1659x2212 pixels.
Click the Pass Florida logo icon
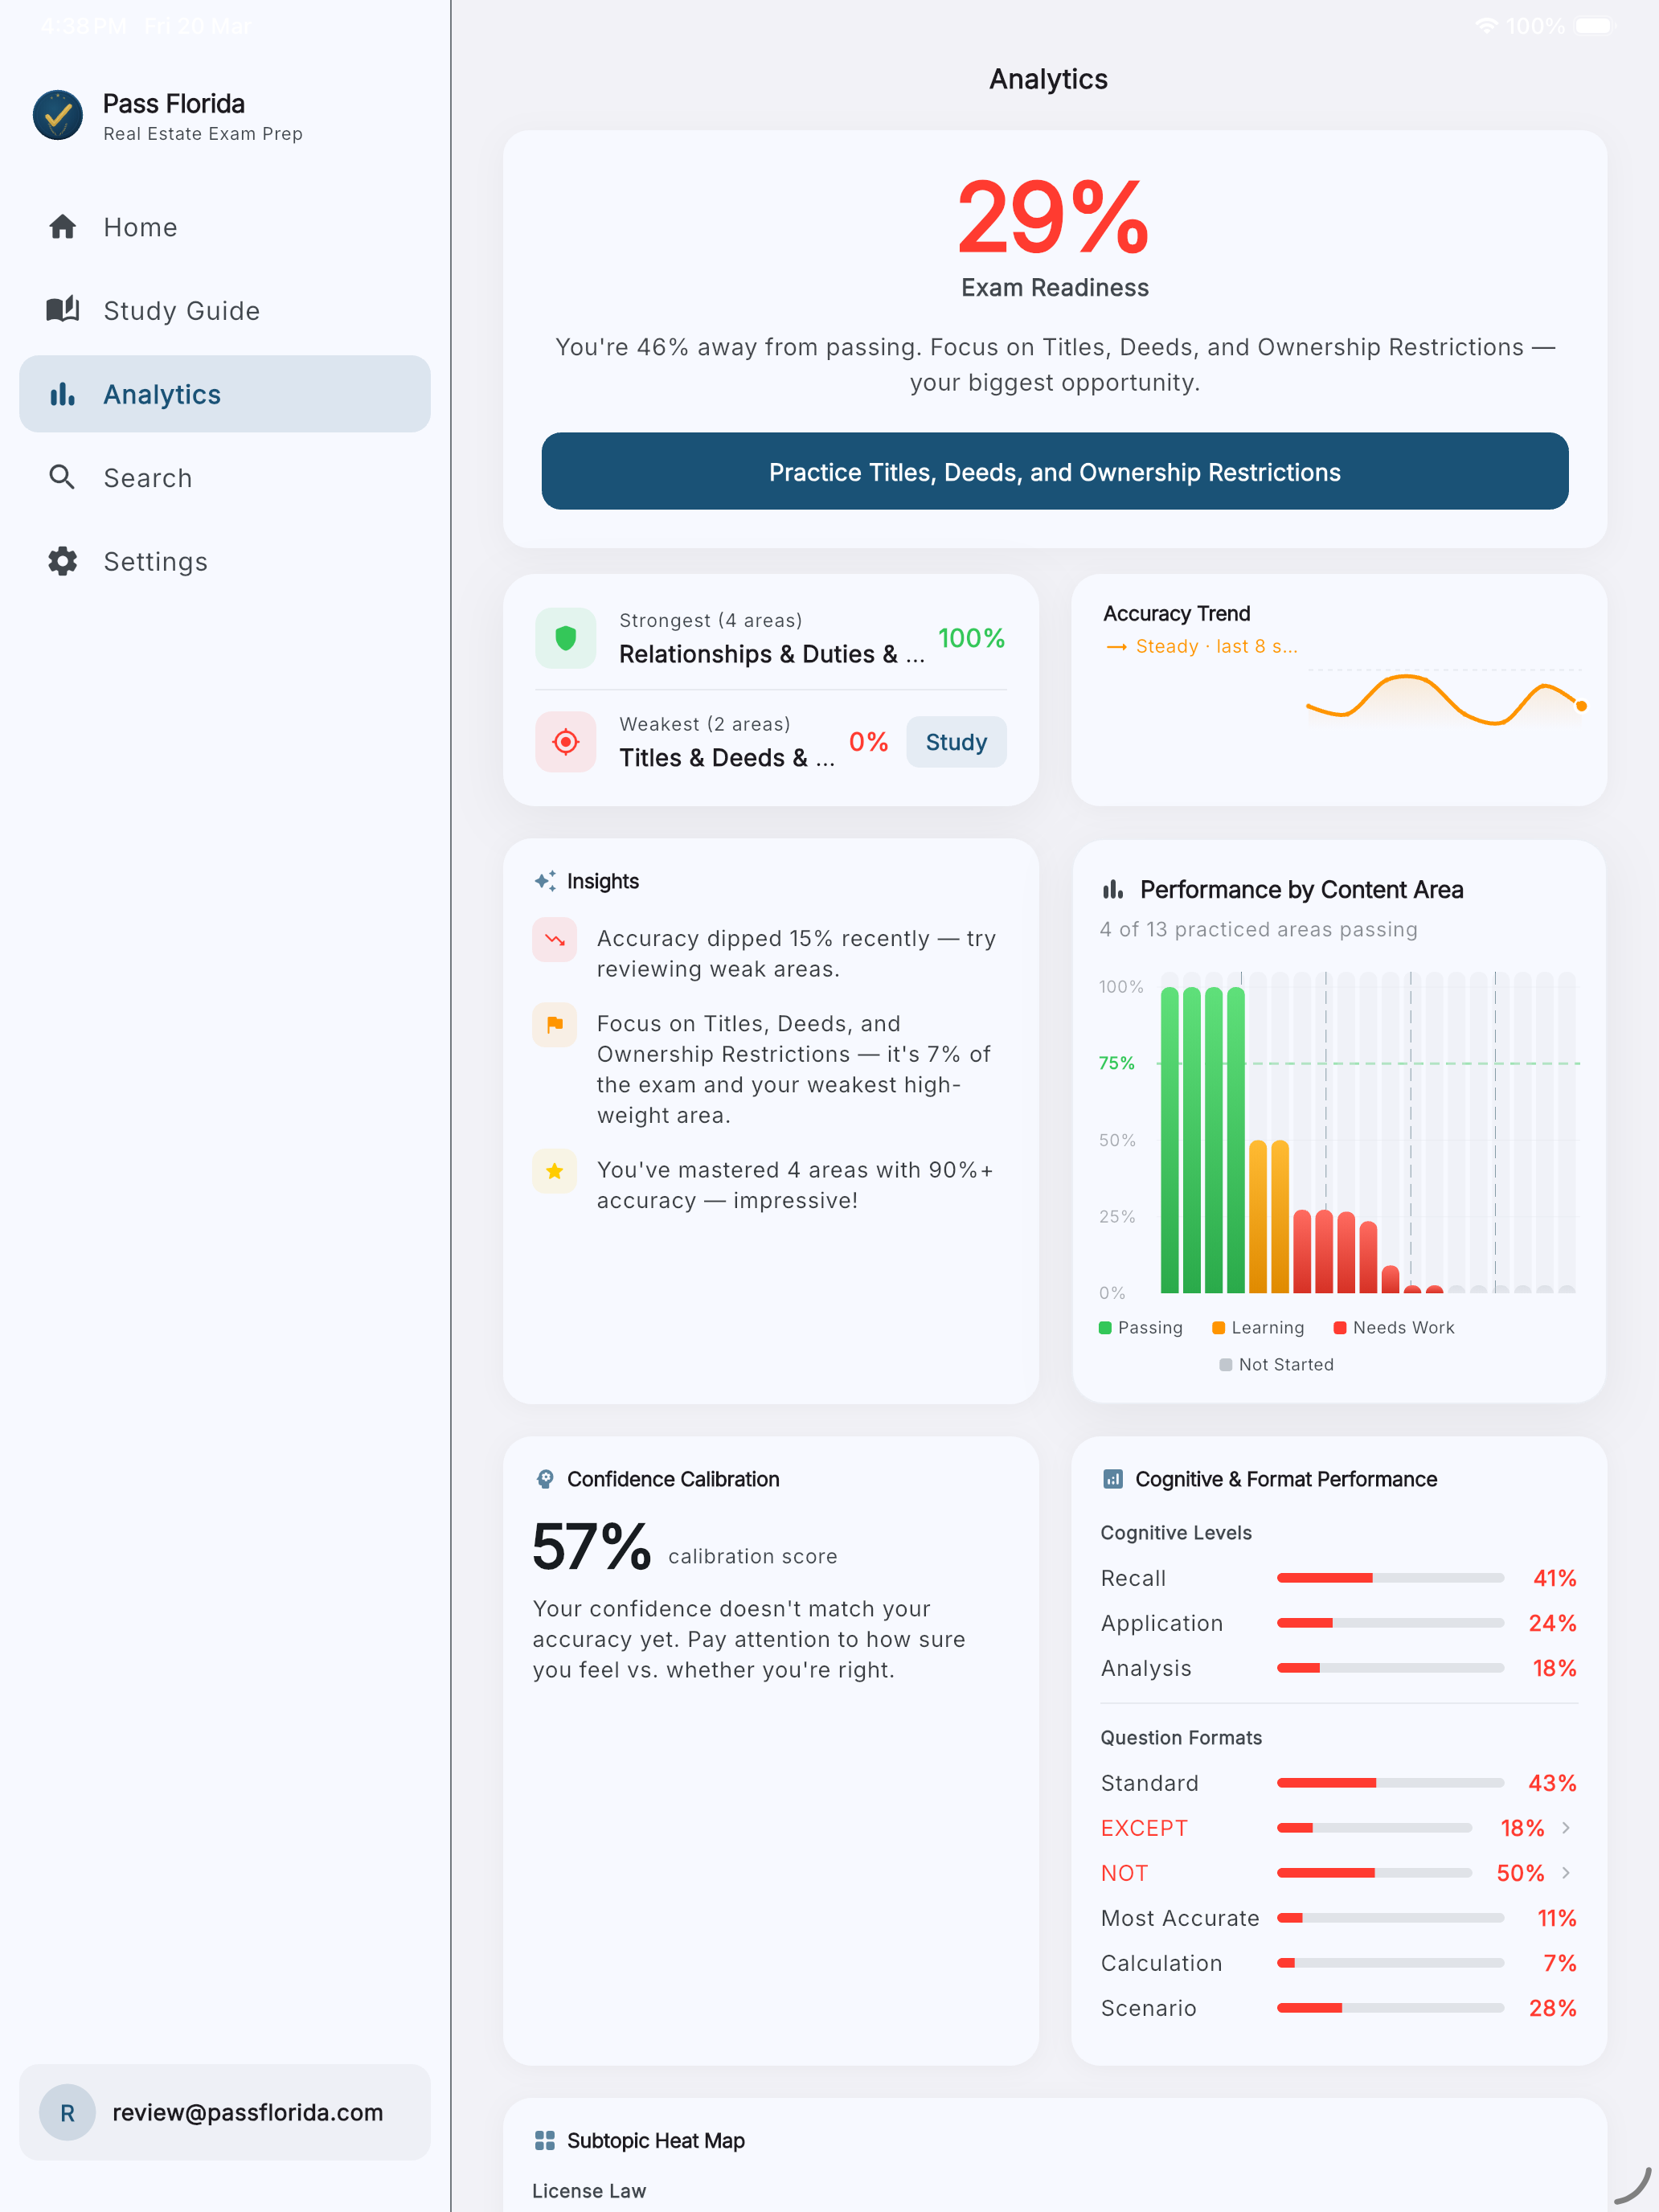pyautogui.click(x=58, y=116)
